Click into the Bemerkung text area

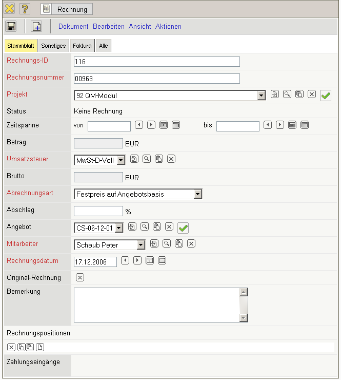pos(156,305)
